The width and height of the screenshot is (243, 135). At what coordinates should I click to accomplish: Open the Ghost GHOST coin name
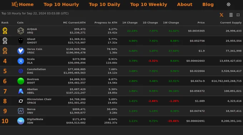coord(32,41)
